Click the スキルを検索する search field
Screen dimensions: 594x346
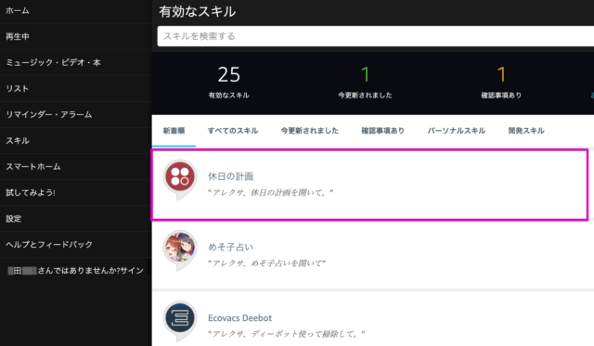(x=375, y=36)
